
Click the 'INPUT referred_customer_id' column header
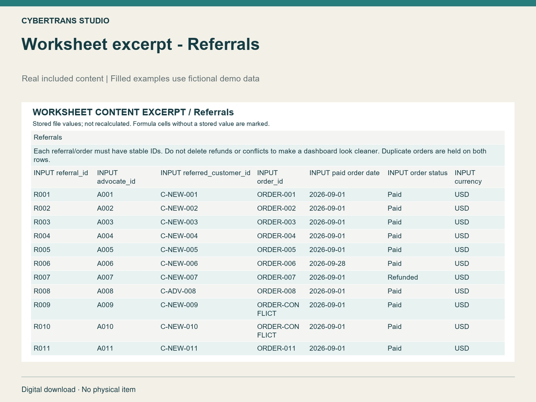205,173
